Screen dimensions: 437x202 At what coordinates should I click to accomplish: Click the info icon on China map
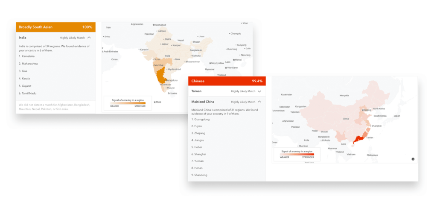click(413, 159)
